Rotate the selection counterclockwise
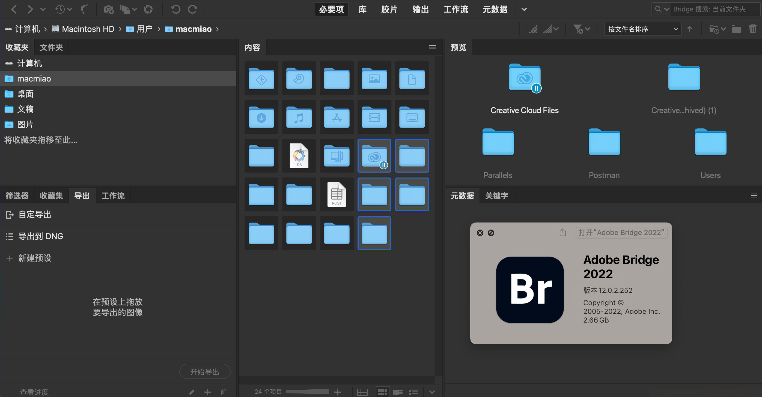The image size is (762, 397). [x=176, y=9]
